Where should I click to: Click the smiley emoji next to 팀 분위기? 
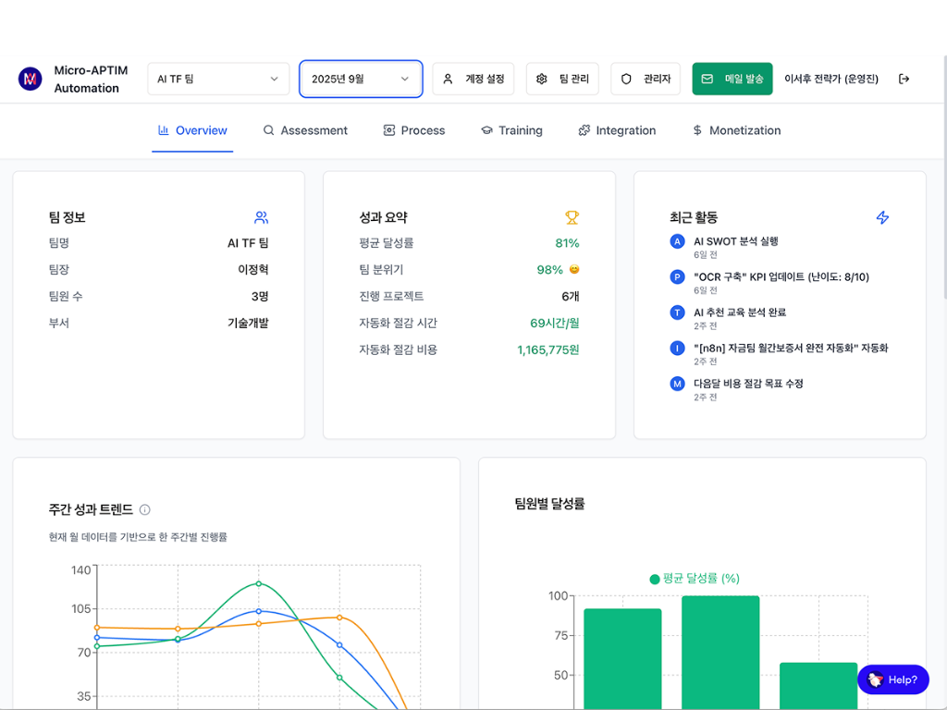(574, 270)
